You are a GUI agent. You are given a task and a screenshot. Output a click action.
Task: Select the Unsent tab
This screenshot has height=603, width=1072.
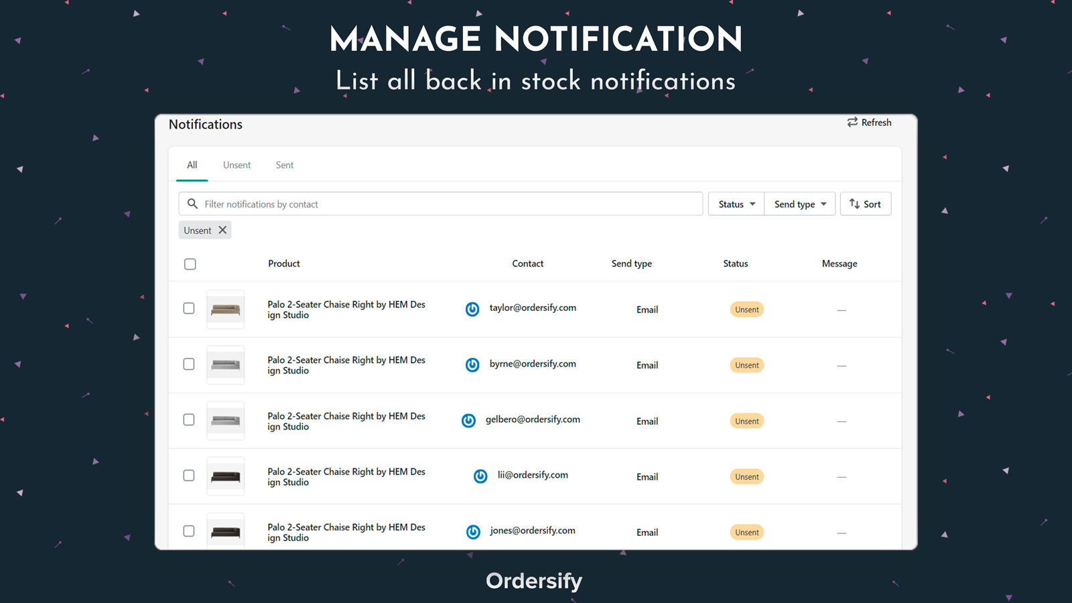[237, 165]
